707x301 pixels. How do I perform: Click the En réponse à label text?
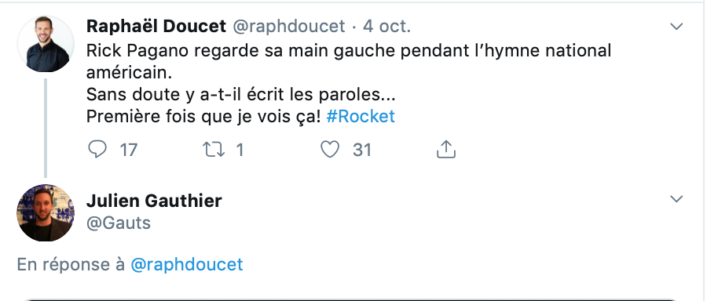(x=71, y=264)
